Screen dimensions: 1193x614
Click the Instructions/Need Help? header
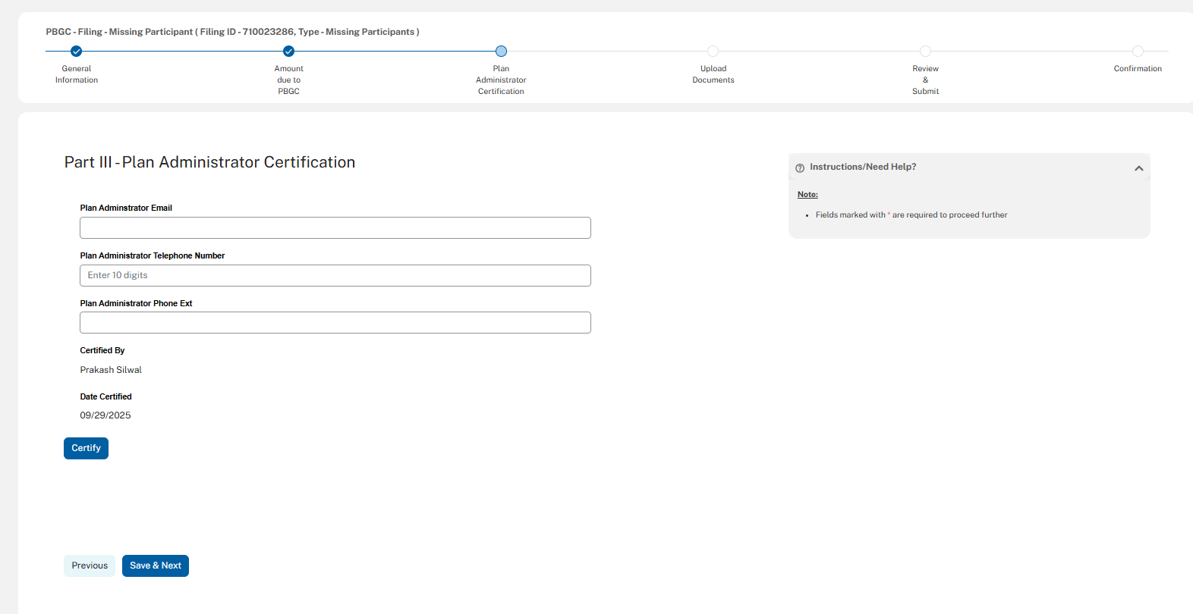863,167
